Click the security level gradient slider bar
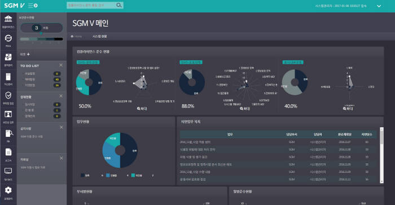The width and height of the screenshot is (395, 205). [x=41, y=39]
